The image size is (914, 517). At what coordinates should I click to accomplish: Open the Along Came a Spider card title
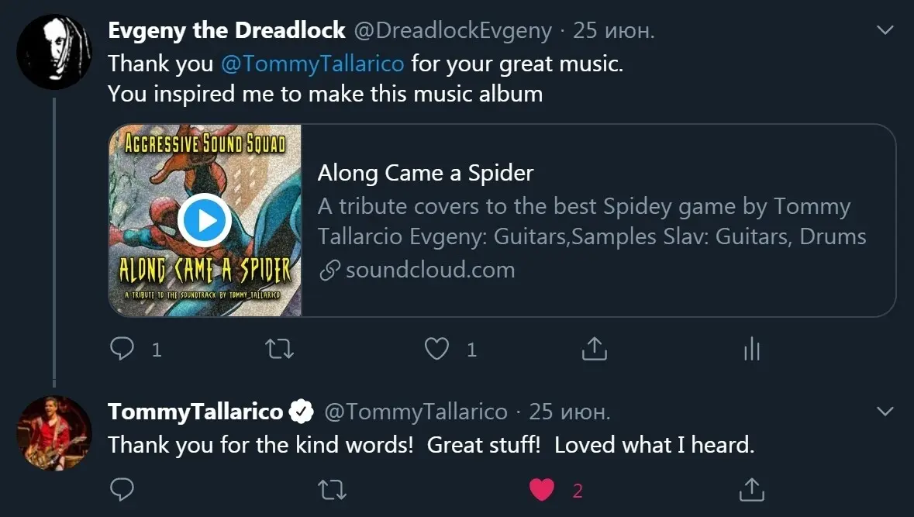(426, 173)
